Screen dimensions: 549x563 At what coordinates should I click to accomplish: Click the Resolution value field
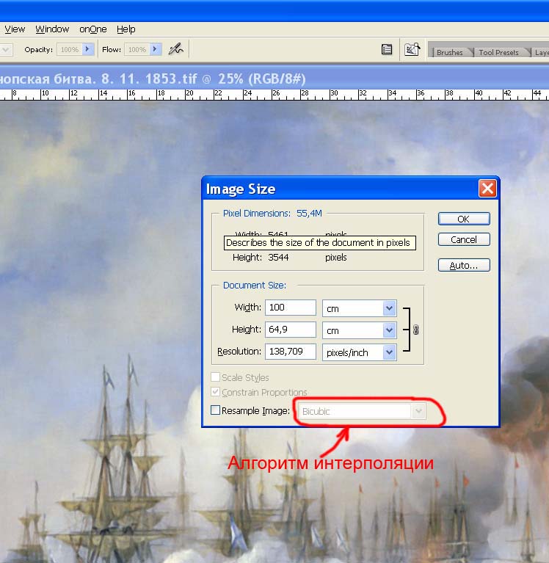click(291, 352)
